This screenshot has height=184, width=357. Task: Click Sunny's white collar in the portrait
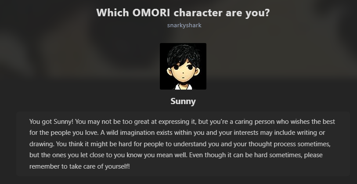[183, 86]
